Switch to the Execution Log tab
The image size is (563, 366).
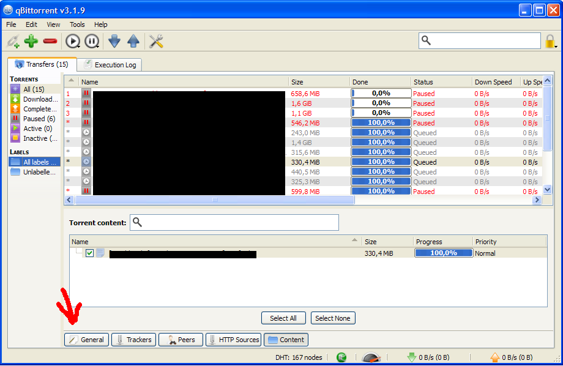[110, 65]
